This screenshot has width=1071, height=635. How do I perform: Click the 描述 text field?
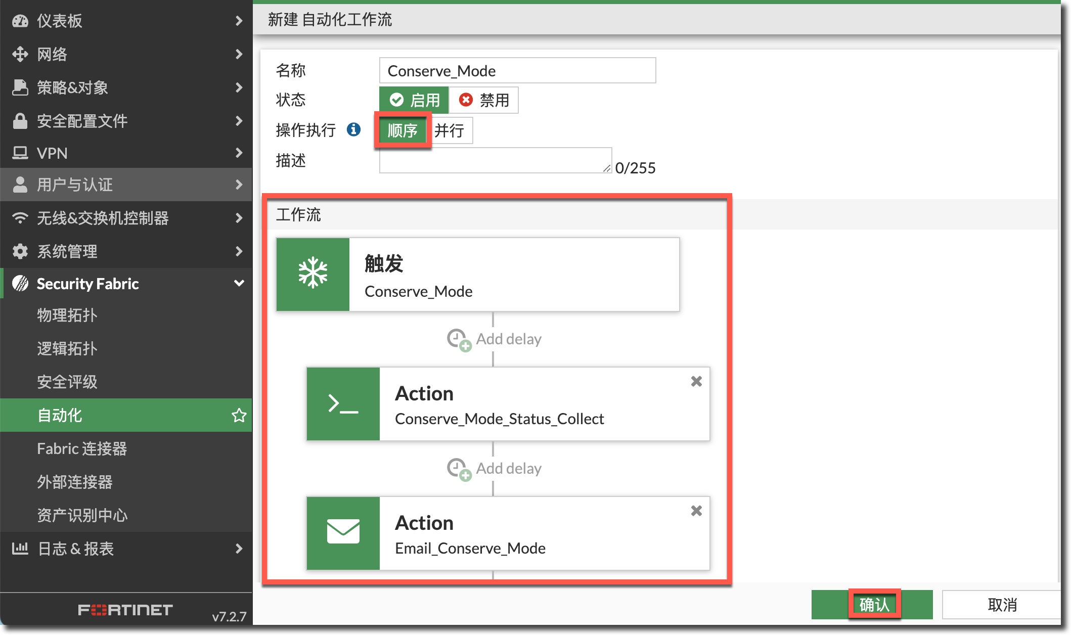coord(495,160)
